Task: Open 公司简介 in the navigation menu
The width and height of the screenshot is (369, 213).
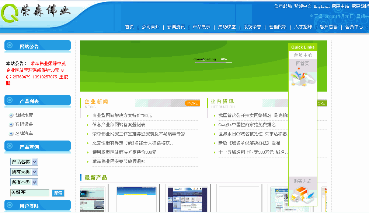Action: pos(150,27)
